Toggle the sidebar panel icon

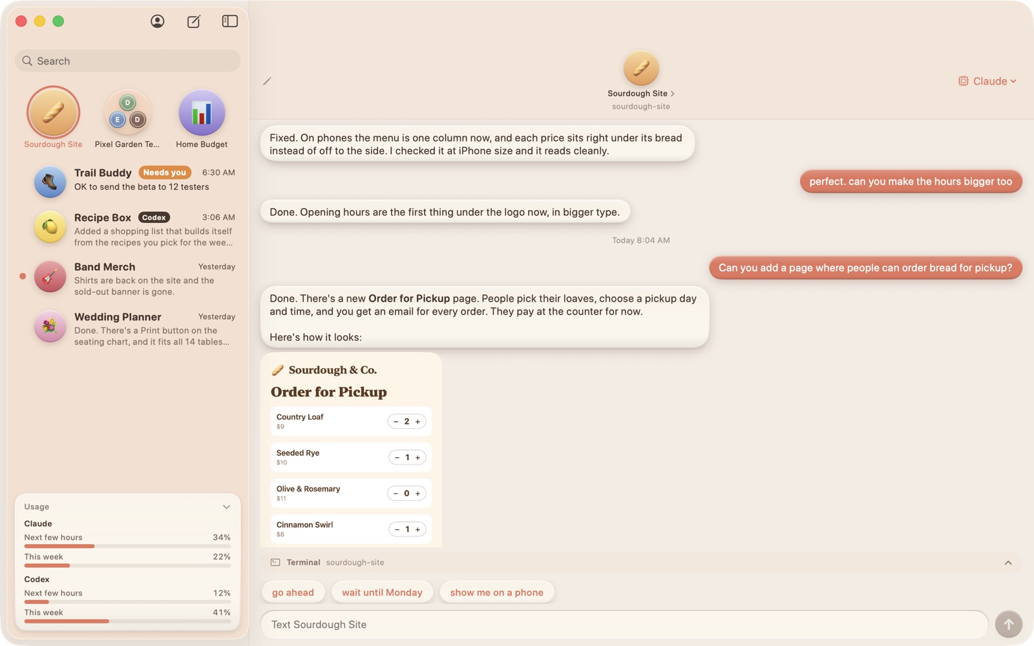point(229,21)
